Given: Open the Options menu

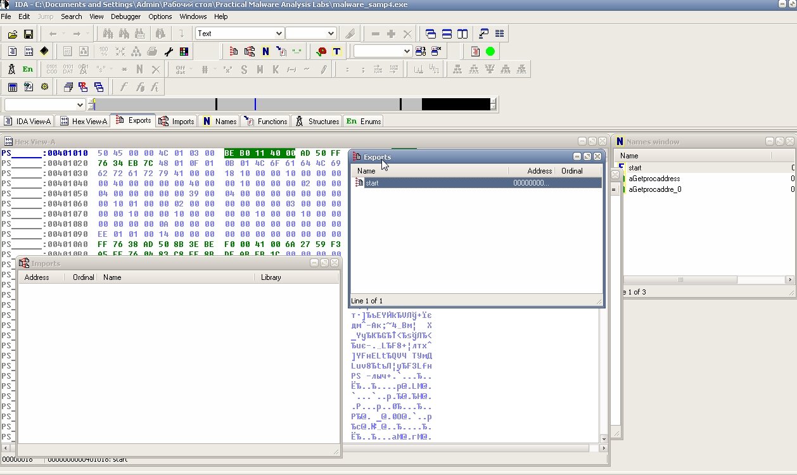Looking at the screenshot, I should click(160, 16).
